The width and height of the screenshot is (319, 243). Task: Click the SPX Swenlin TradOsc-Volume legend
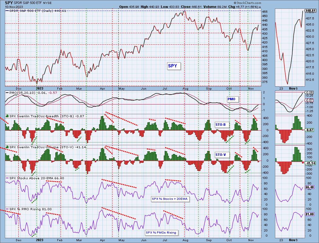tap(46, 147)
